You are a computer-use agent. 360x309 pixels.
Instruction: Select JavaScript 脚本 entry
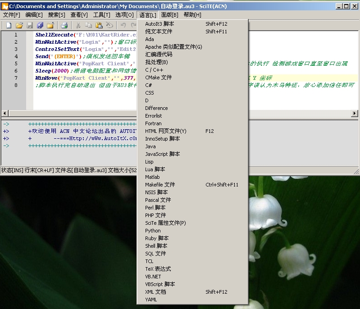192,154
